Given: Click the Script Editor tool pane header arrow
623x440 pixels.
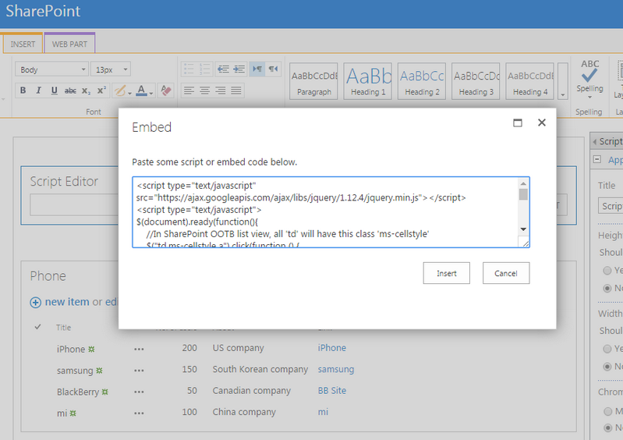Looking at the screenshot, I should coord(595,141).
